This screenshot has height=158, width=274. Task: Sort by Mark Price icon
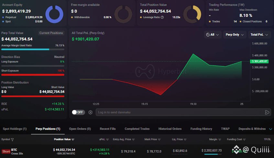point(159,140)
